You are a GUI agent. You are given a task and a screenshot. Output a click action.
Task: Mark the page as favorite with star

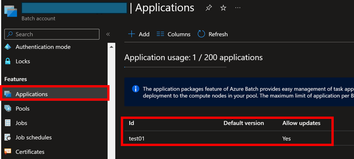coord(223,8)
